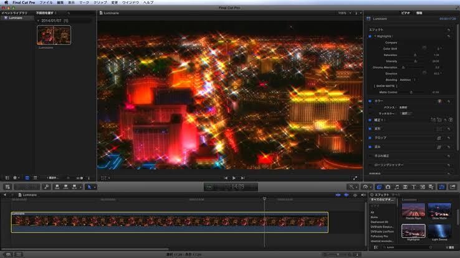460x258 pixels.
Task: Open the Blending Addition dropdown
Action: (x=408, y=80)
